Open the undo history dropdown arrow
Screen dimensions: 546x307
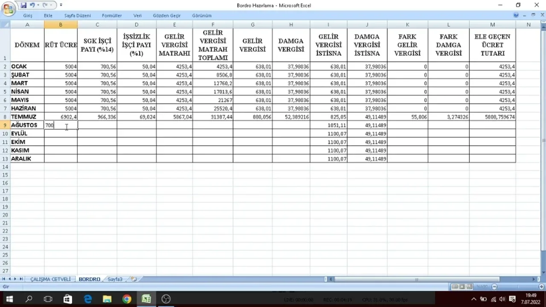coord(38,5)
